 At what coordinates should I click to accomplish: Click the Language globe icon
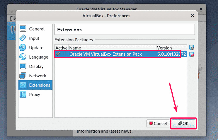(x=23, y=57)
